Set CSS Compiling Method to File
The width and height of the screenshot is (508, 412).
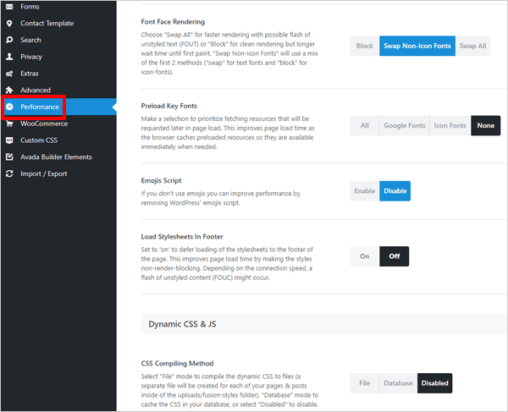365,383
